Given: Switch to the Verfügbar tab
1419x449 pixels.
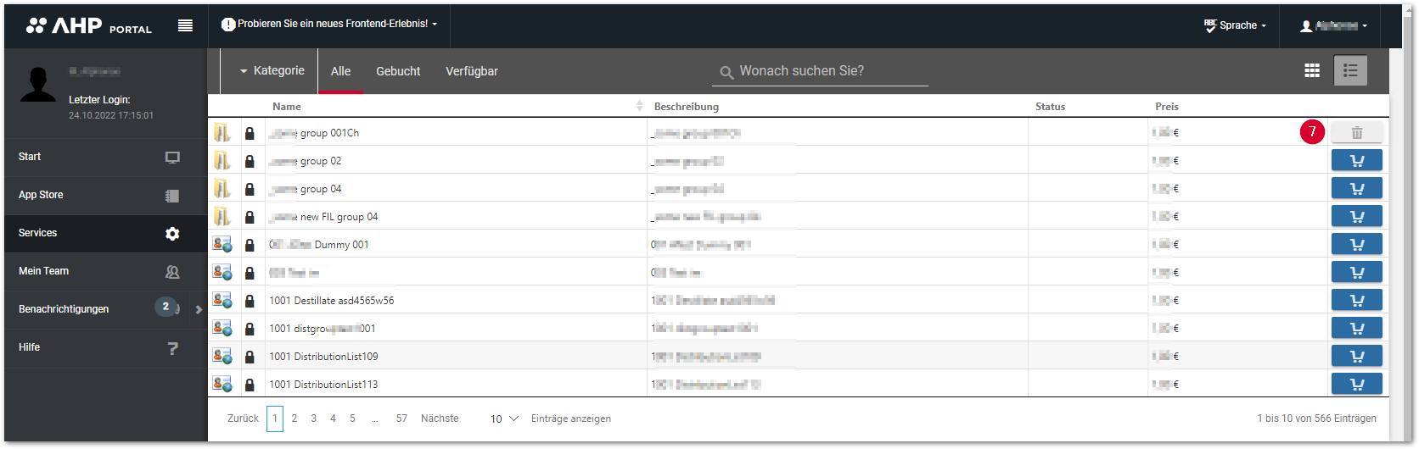Looking at the screenshot, I should tap(472, 71).
